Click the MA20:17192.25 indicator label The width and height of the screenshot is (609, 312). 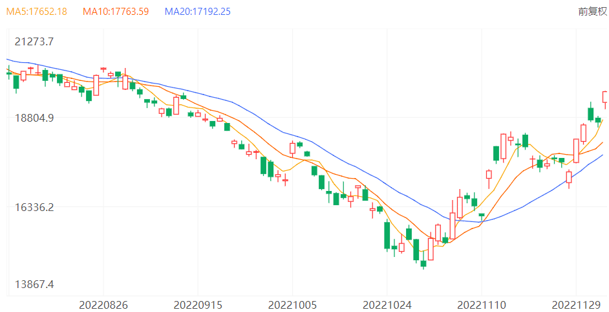pos(198,11)
